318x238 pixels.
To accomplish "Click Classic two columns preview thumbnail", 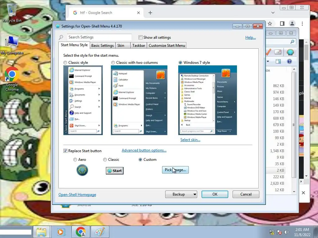I will pos(139,100).
